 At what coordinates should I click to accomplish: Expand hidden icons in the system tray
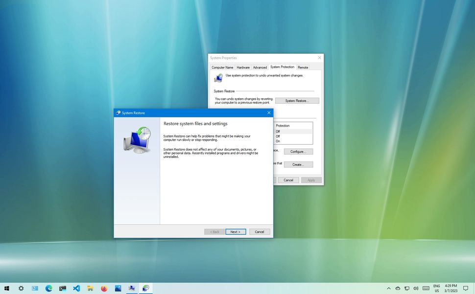(389, 288)
